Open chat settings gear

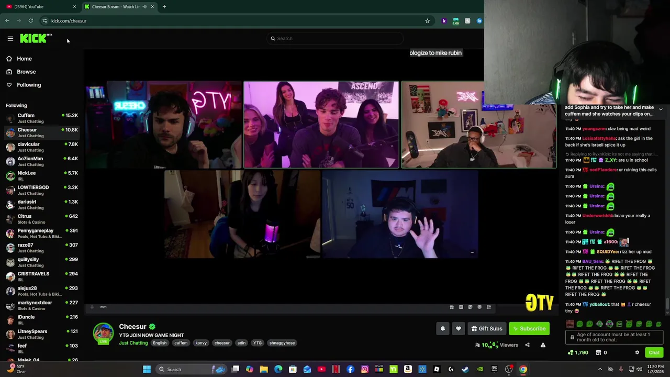tap(637, 352)
